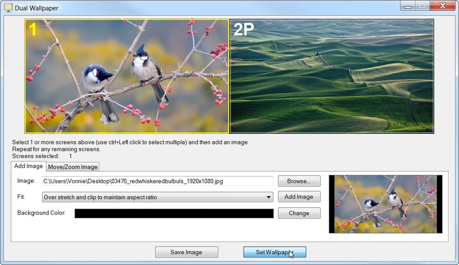
Task: Open the Browse... file dialog
Action: pyautogui.click(x=299, y=181)
